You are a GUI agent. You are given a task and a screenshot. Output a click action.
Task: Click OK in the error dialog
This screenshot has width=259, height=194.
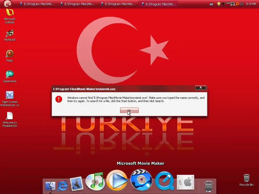129,110
